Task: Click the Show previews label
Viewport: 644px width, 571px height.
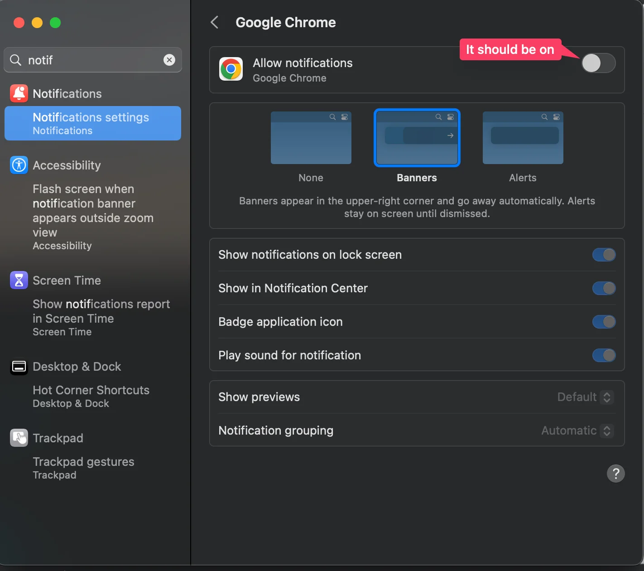Action: [259, 397]
